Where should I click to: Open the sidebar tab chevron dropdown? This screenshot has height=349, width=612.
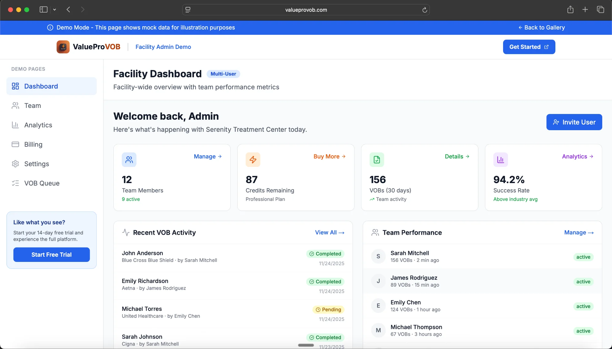pos(55,9)
